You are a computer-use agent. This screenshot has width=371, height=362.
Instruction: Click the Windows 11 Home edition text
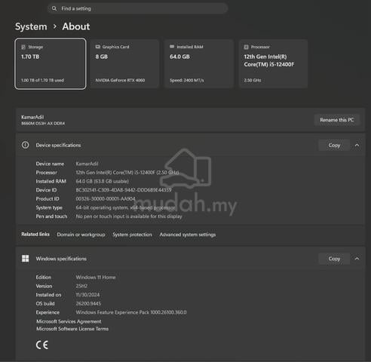point(96,278)
